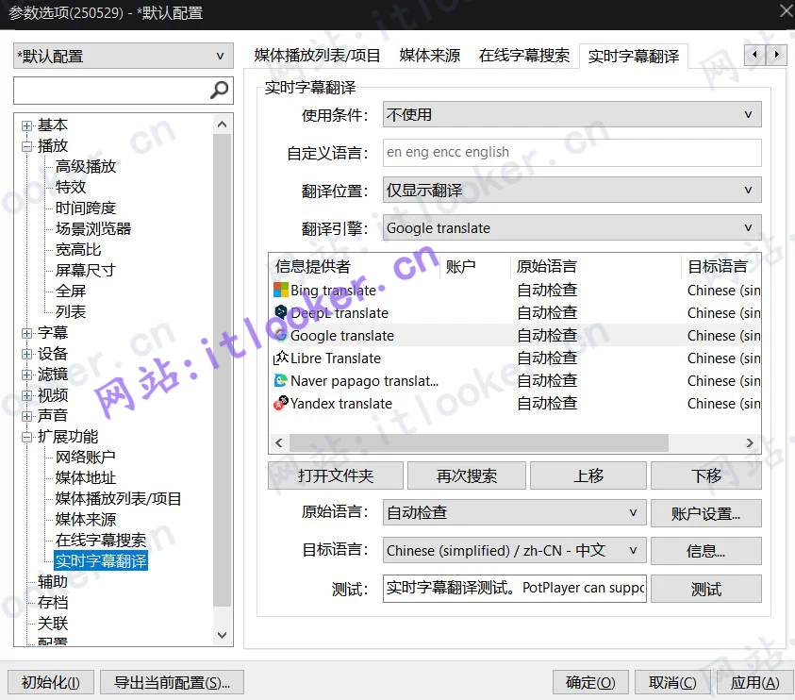Click the DeepL translate icon

[x=281, y=313]
